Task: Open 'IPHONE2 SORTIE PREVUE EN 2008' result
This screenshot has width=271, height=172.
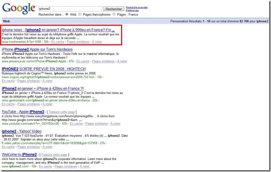Action: [x=44, y=69]
